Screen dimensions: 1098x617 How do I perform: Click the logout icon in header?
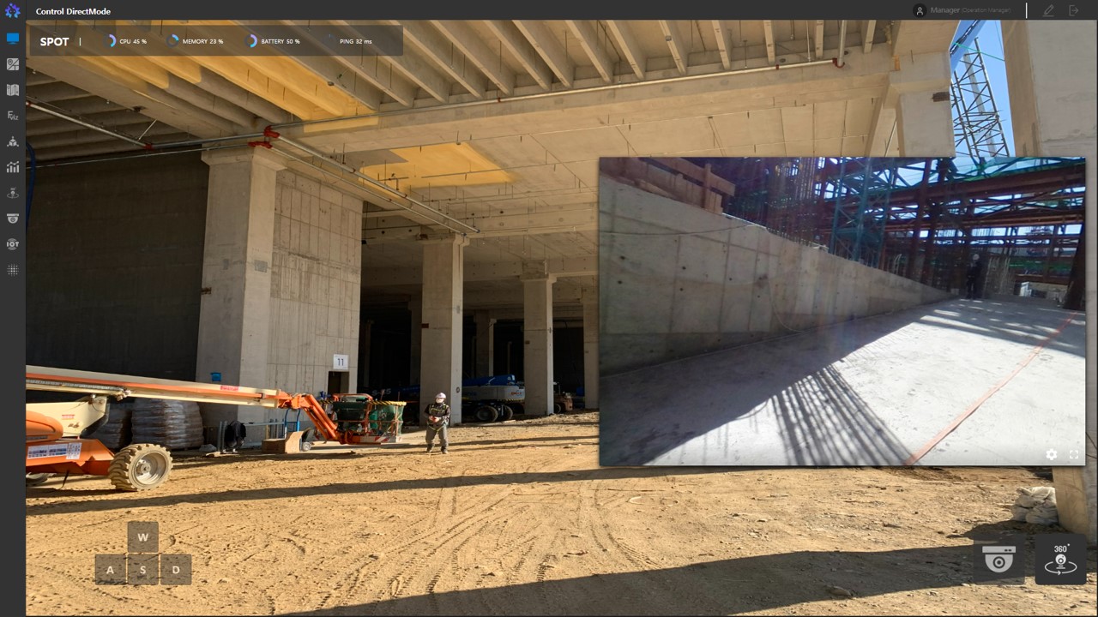[x=1073, y=10]
